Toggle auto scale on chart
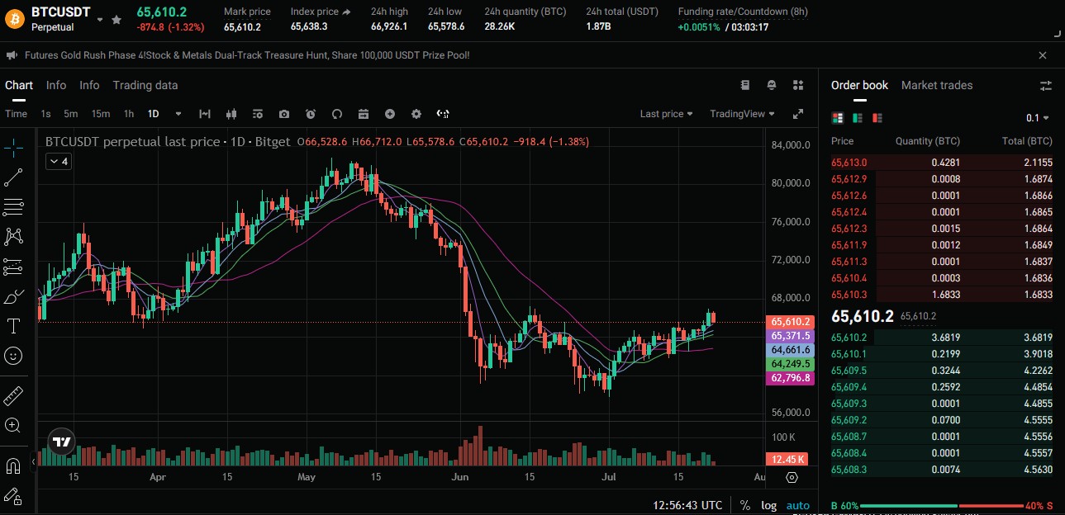 [x=798, y=505]
